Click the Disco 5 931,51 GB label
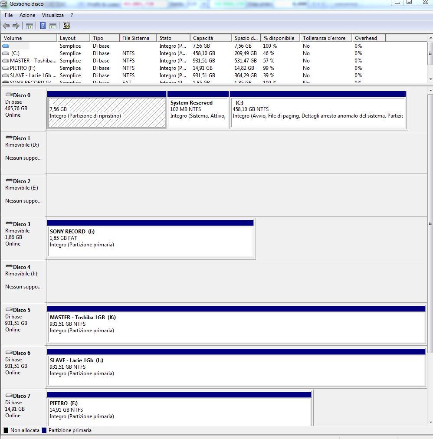The image size is (433, 439). click(16, 323)
